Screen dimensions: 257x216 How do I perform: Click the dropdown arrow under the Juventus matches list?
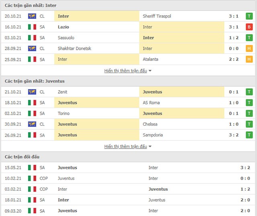pos(150,147)
